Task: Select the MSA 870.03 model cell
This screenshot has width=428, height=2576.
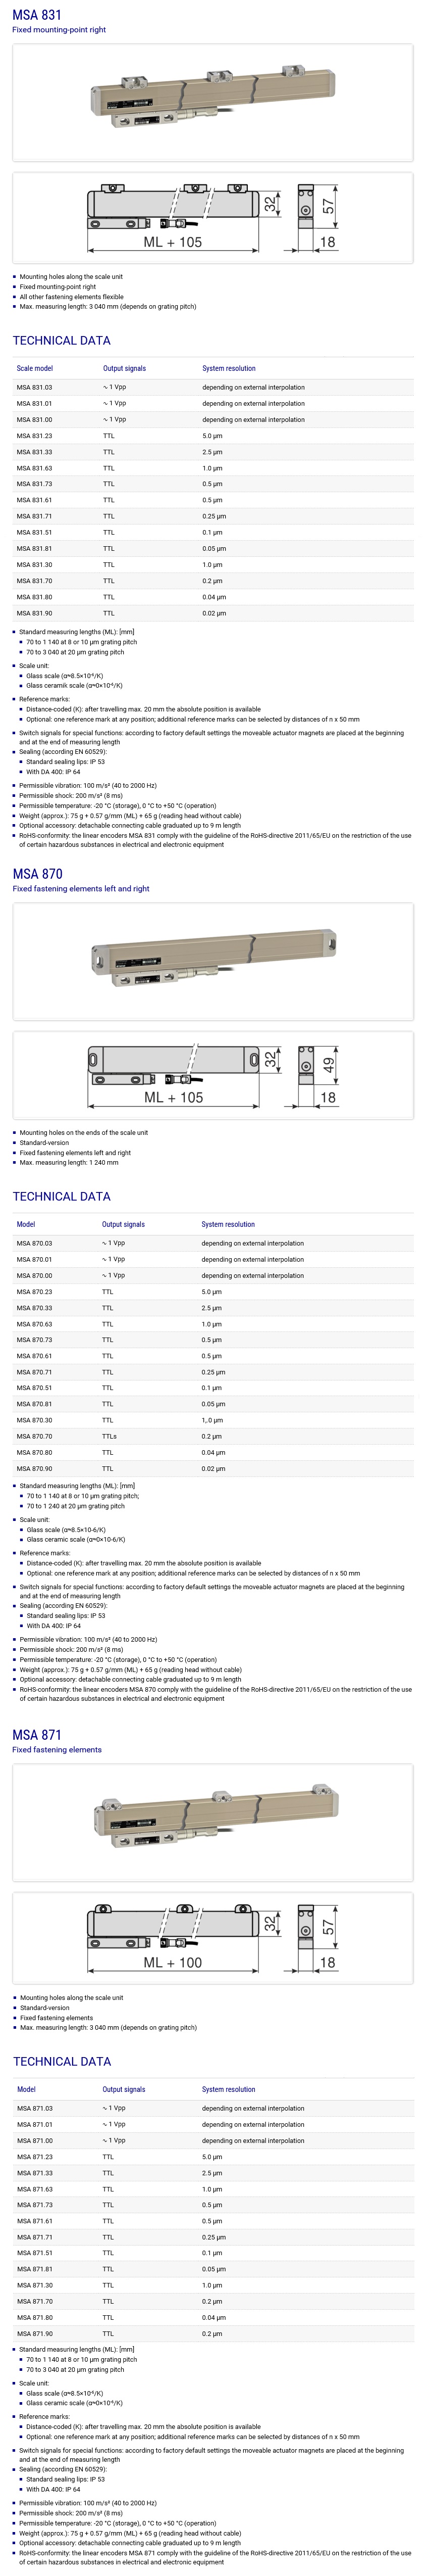Action: coord(35,1243)
